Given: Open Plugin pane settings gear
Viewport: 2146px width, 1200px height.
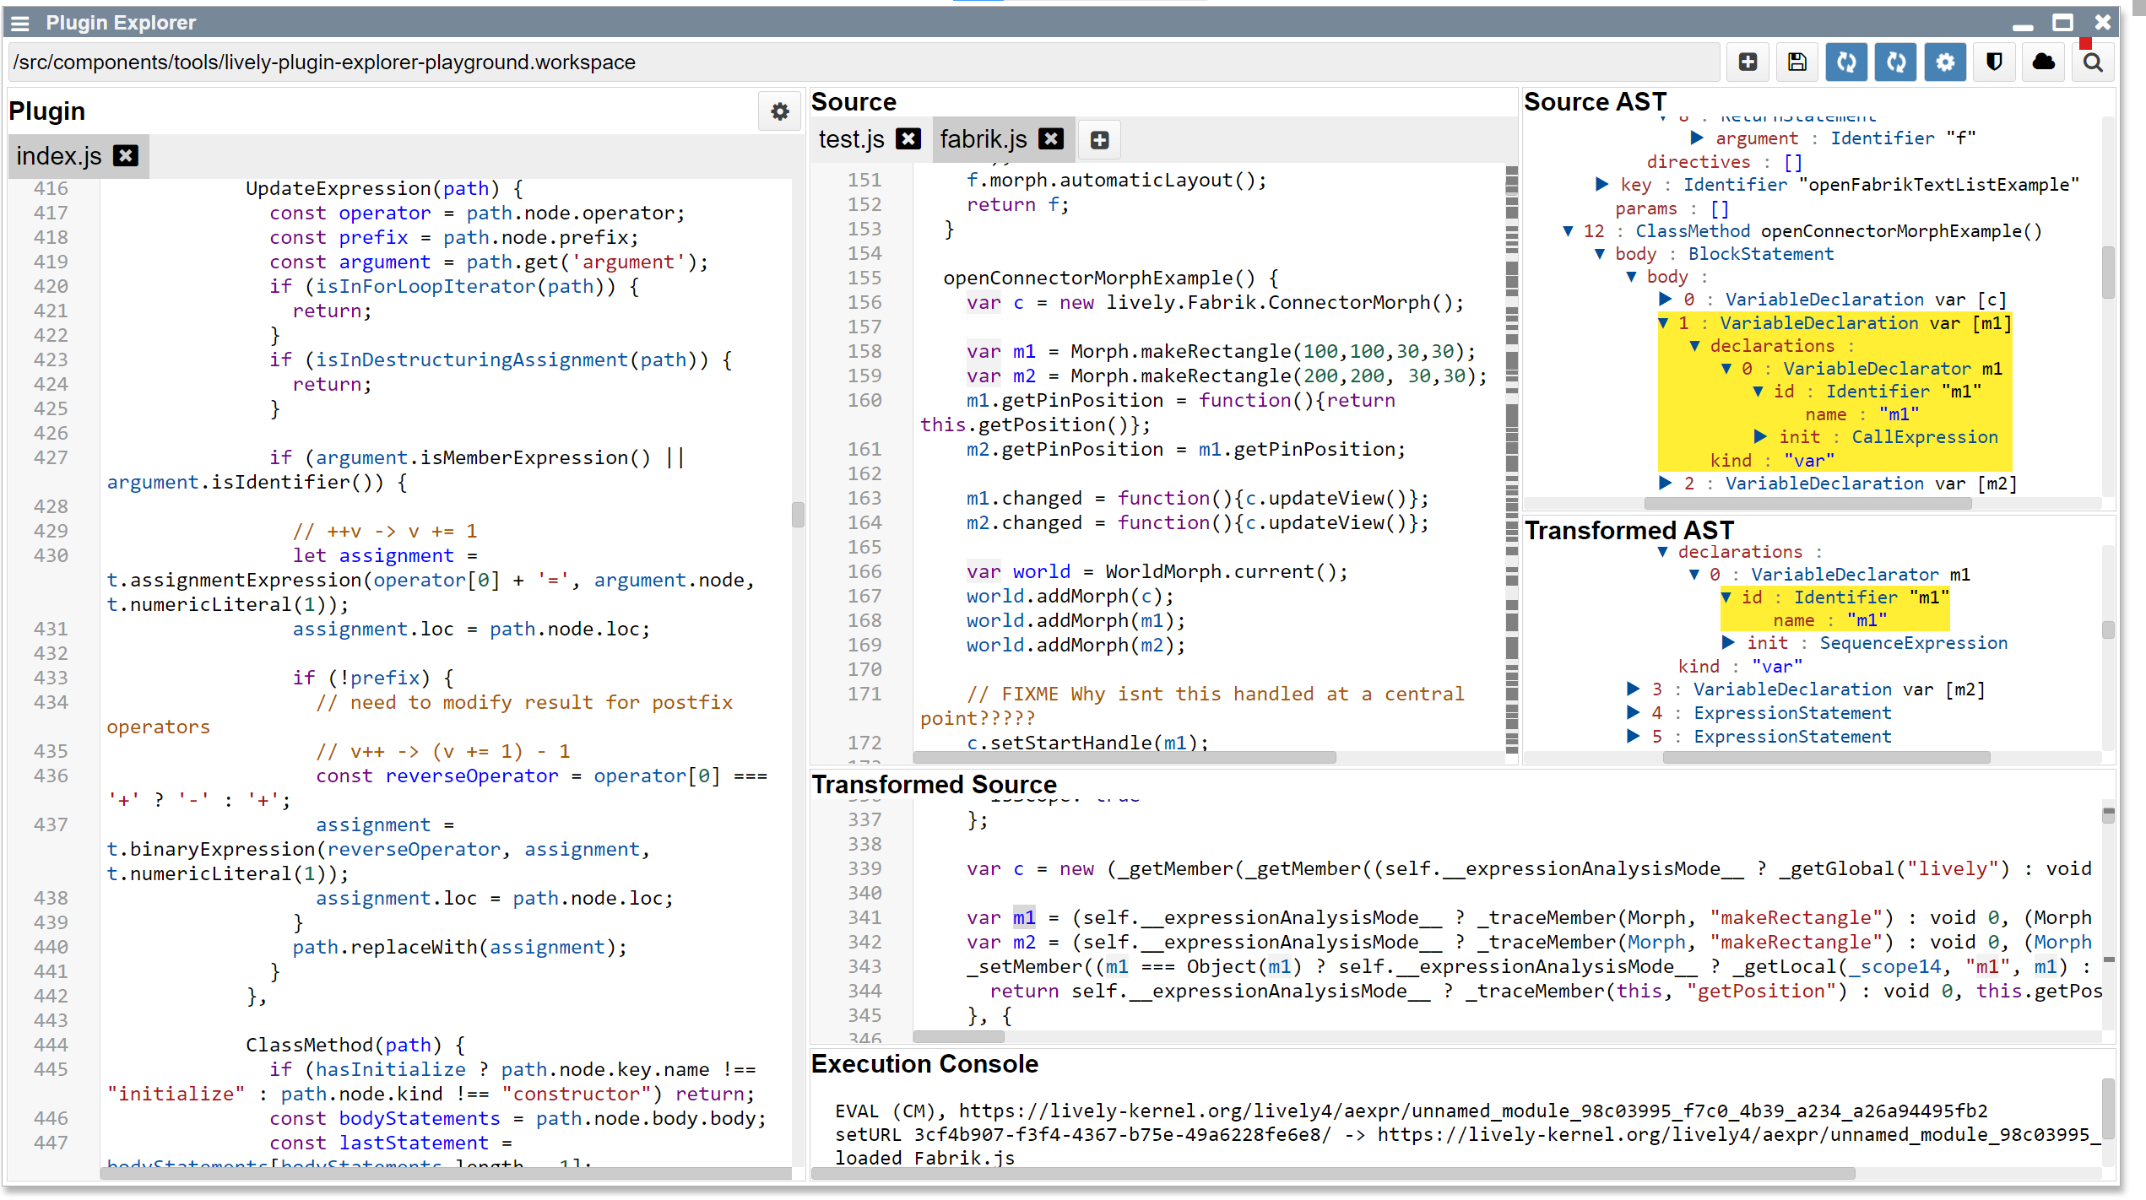Looking at the screenshot, I should (779, 111).
